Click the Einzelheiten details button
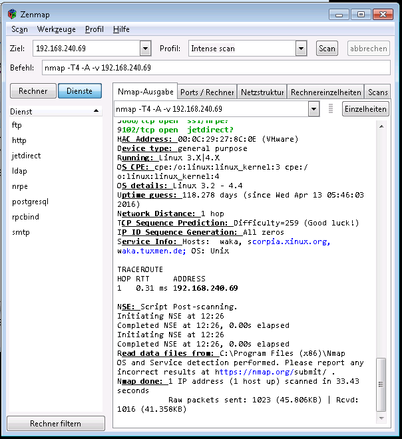 [x=365, y=109]
